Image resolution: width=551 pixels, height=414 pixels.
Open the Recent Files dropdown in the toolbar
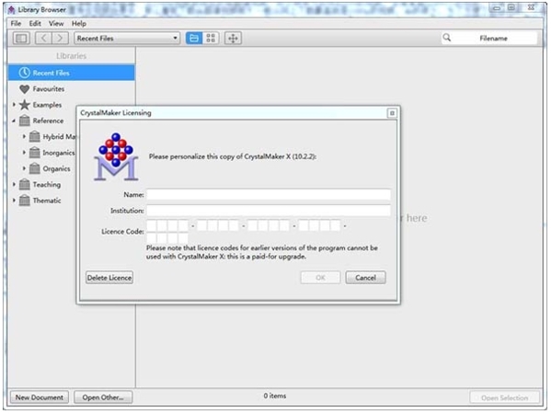[x=127, y=39]
